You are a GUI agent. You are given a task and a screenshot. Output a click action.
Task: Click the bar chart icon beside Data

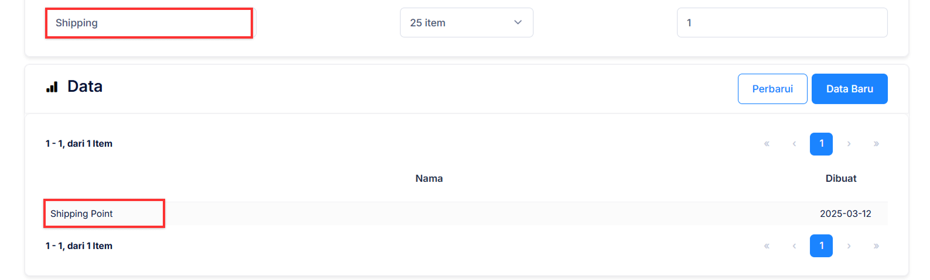pos(52,87)
